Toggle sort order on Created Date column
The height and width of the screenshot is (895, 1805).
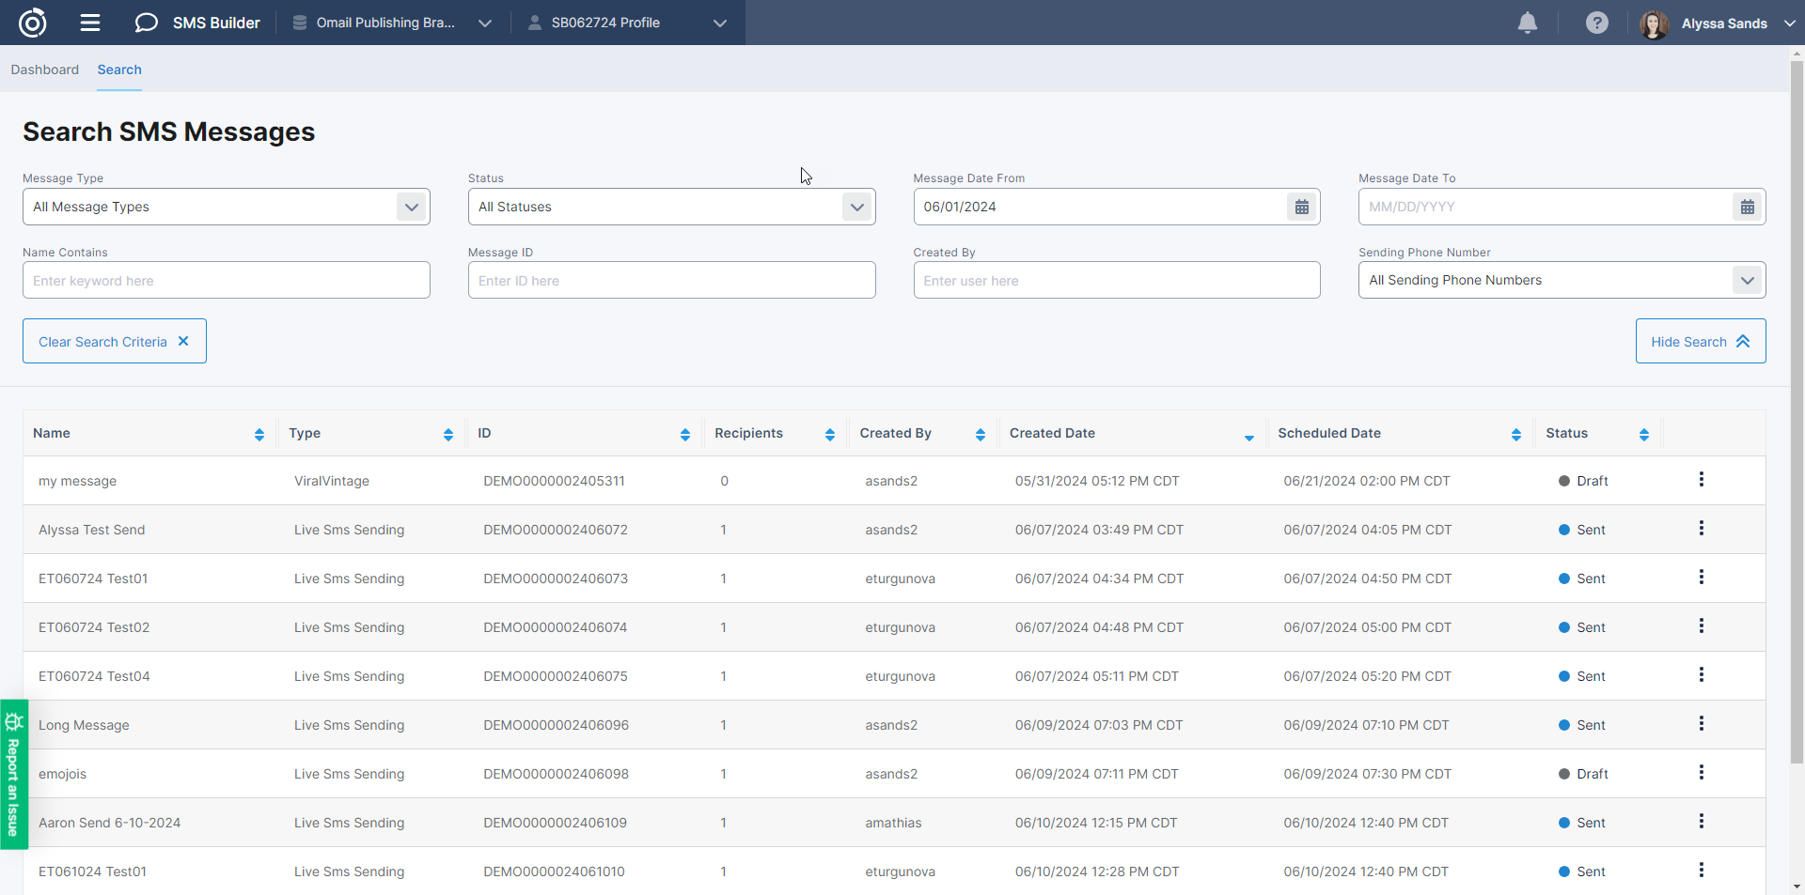[x=1248, y=436]
